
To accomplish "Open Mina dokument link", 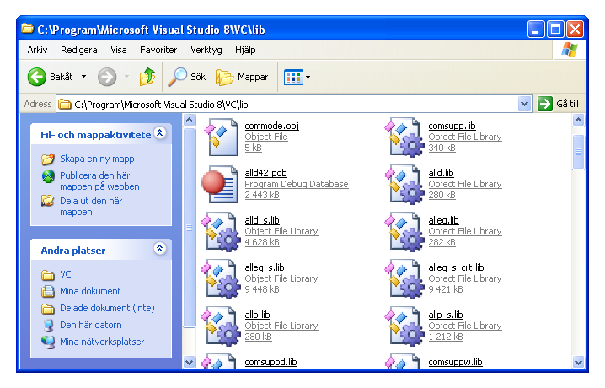I will pyautogui.click(x=90, y=291).
